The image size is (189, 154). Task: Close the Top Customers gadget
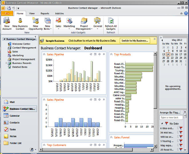tap(104, 145)
